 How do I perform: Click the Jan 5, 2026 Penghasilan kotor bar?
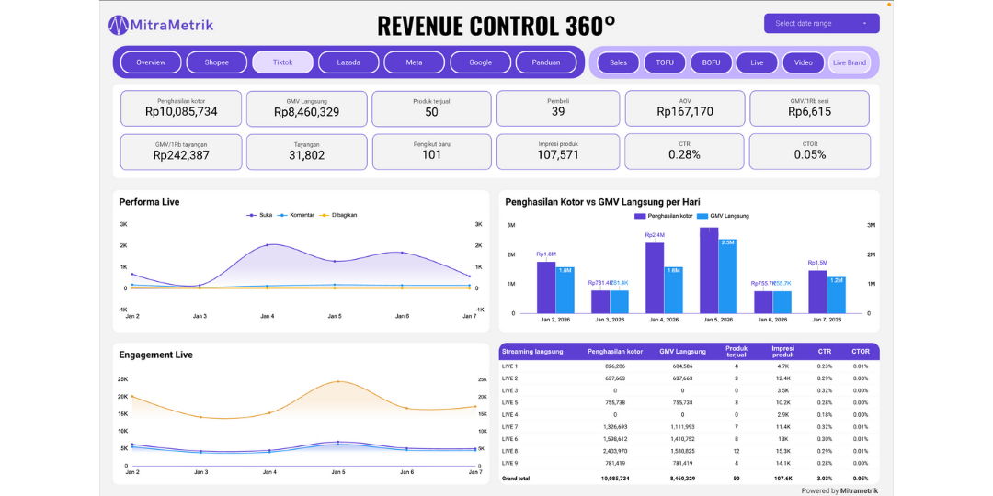click(708, 271)
